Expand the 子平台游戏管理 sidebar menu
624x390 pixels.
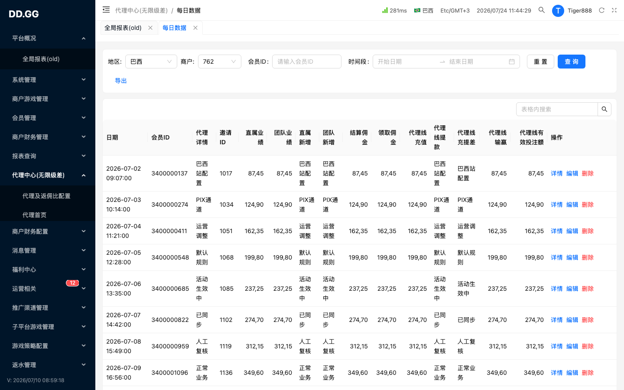(48, 327)
